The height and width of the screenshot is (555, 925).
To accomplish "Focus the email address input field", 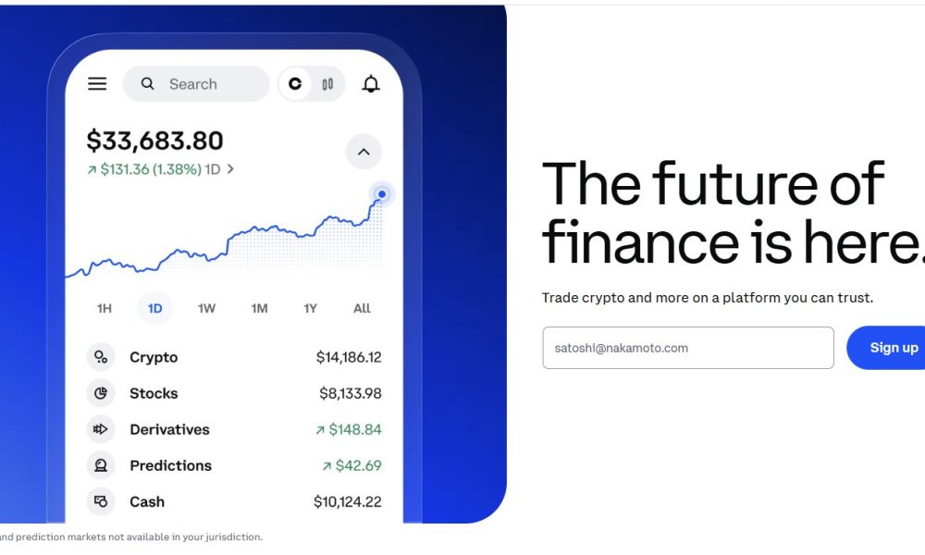I will pyautogui.click(x=687, y=348).
